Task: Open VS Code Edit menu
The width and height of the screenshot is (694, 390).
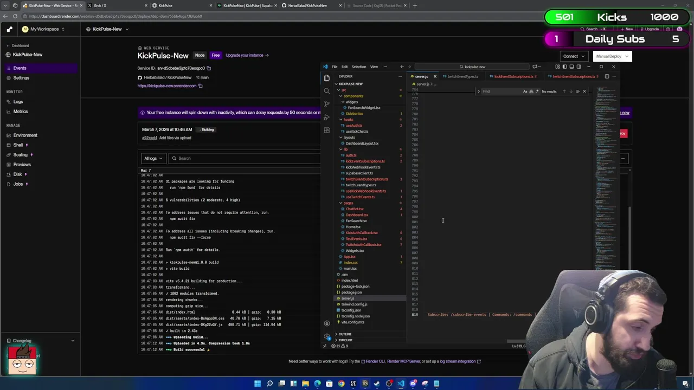Action: pyautogui.click(x=344, y=67)
